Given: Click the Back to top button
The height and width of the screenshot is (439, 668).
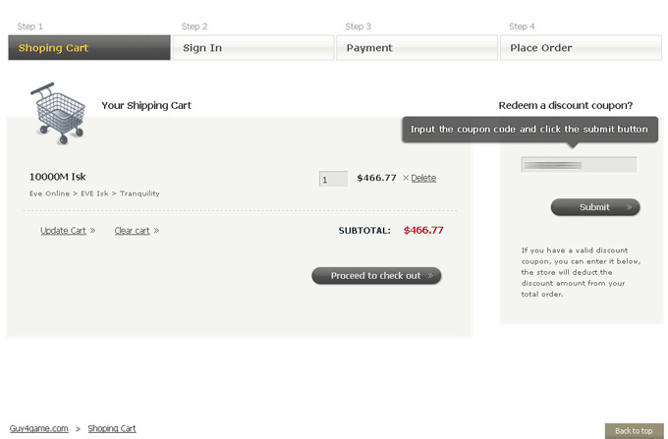Looking at the screenshot, I should (634, 431).
